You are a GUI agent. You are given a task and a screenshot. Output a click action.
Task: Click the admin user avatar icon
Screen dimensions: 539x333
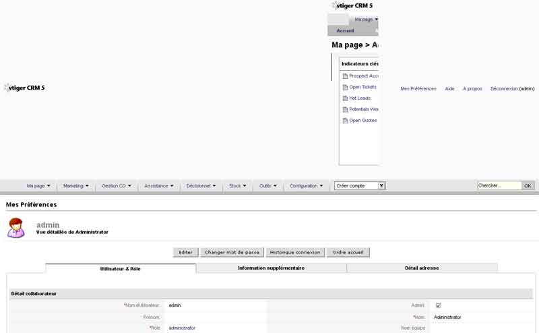tap(16, 228)
